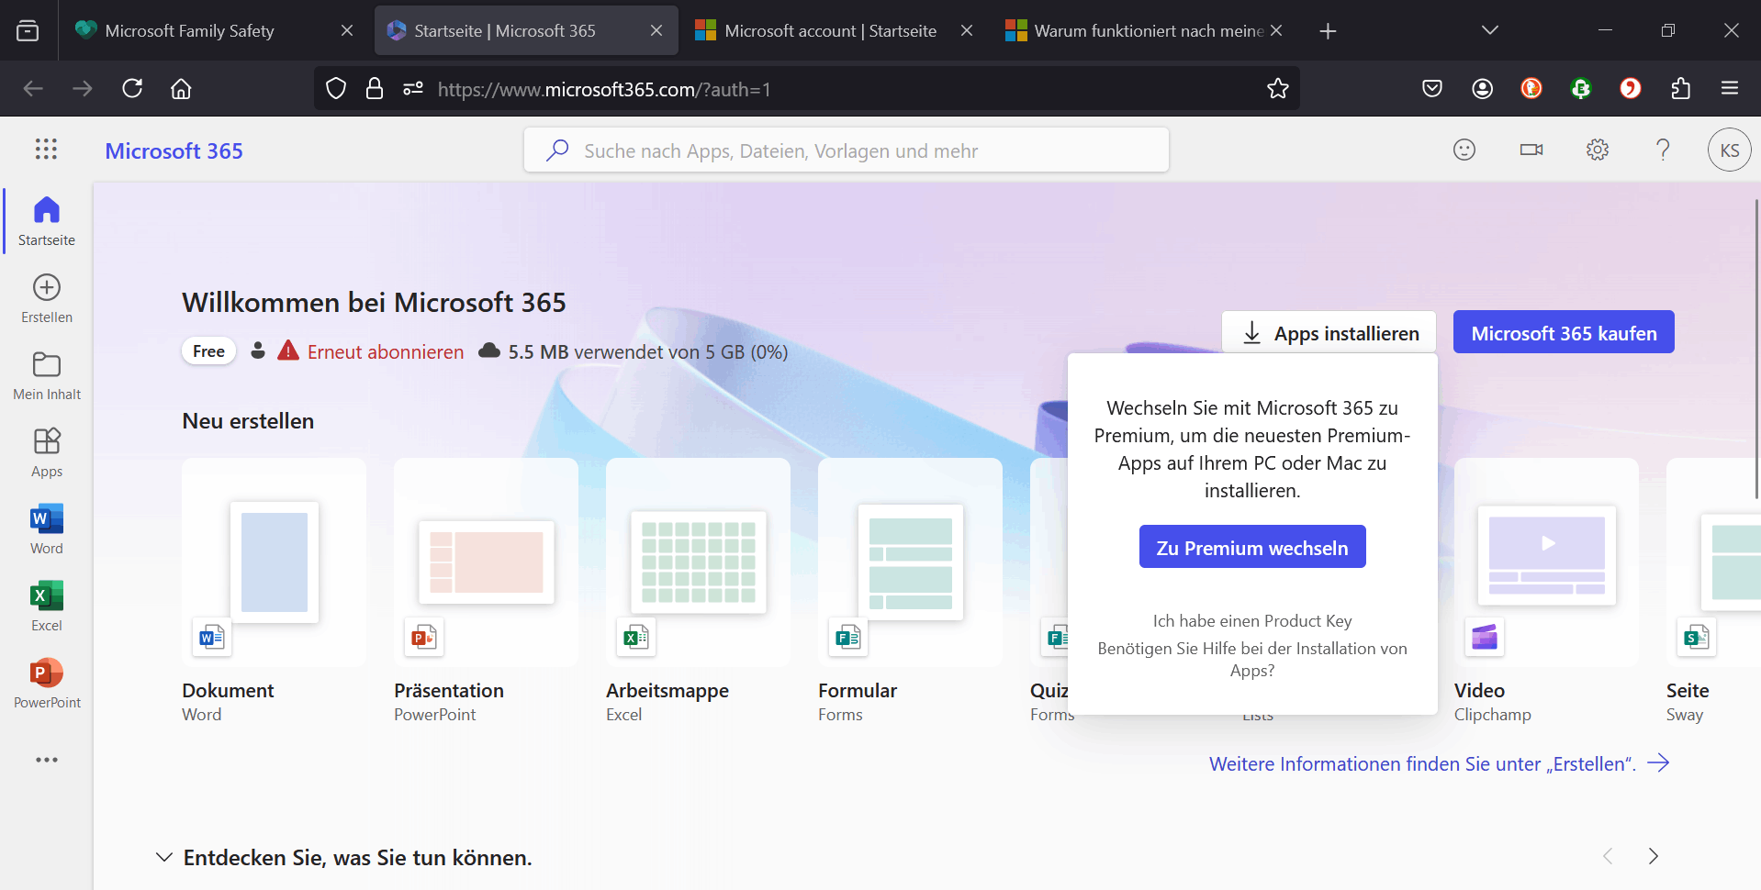Screen dimensions: 1761x890
Task: Click the Microsoft 365 header title
Action: coord(174,150)
